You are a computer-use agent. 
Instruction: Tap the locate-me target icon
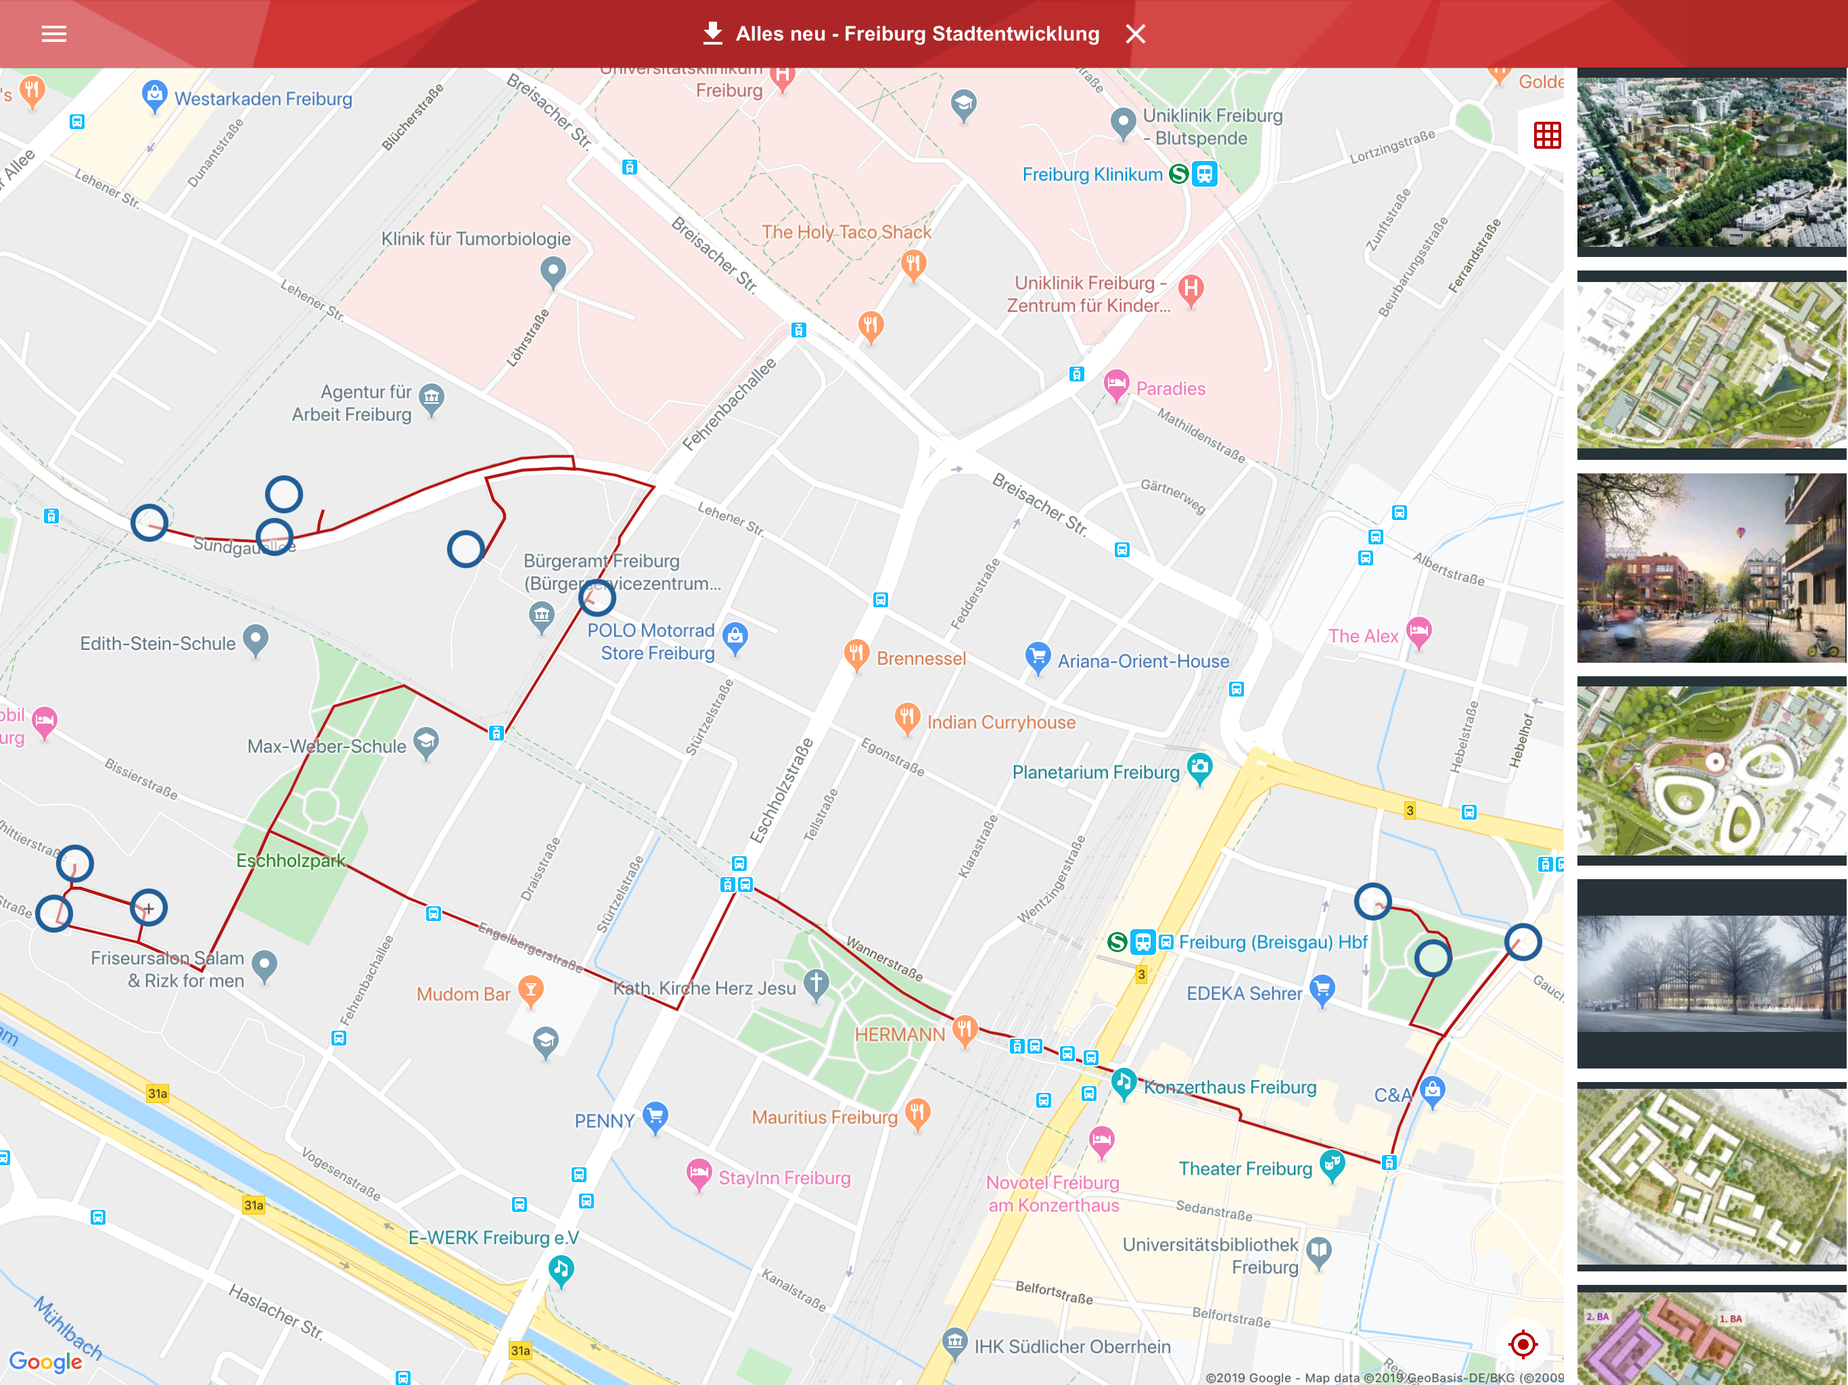[x=1523, y=1344]
